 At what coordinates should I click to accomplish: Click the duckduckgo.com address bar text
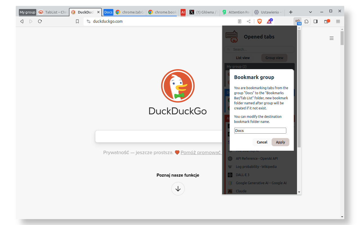[108, 21]
